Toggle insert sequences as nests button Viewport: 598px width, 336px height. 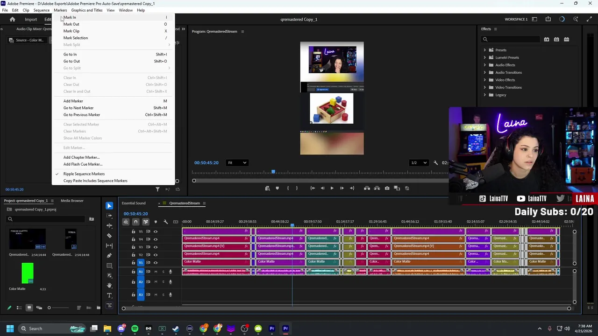pos(126,222)
